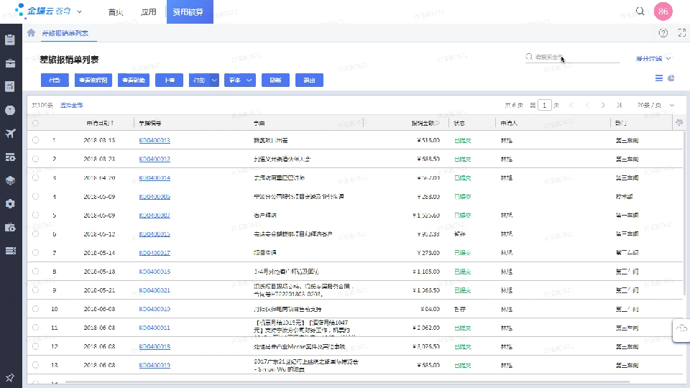The height and width of the screenshot is (388, 690).
Task: Click the pin icon at sidebar bottom
Action: click(9, 377)
